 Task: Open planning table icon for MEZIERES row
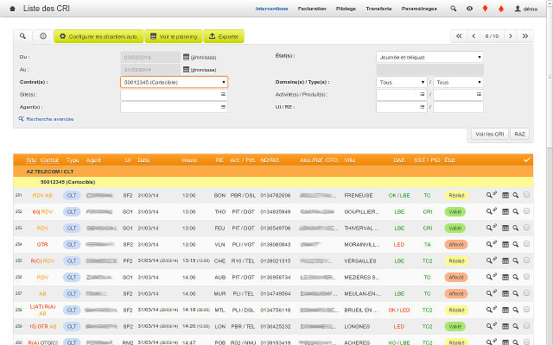tap(505, 277)
